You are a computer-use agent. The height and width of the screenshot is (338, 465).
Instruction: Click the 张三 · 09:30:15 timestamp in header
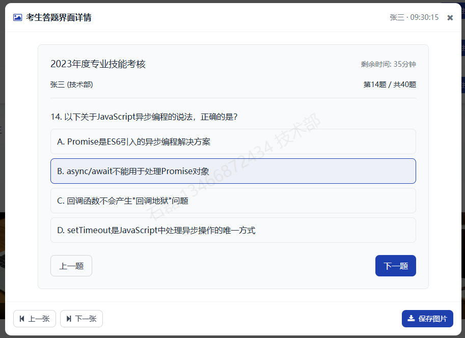414,17
